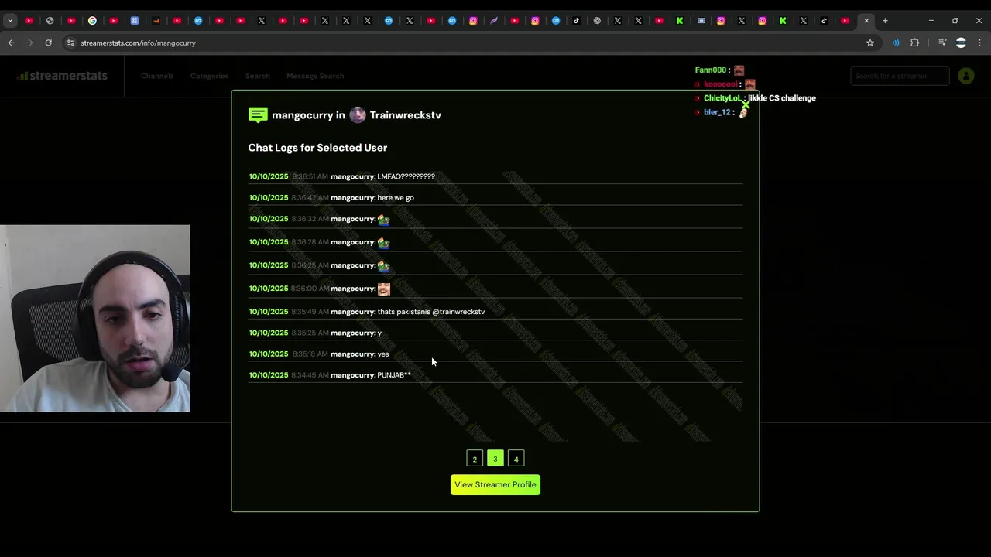
Task: Click the blue extension icon left of Extensions
Action: [x=896, y=43]
